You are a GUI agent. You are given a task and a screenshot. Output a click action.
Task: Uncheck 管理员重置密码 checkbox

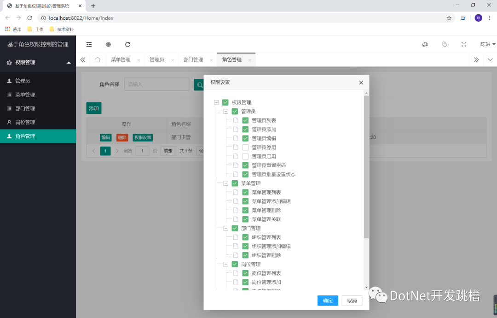pos(245,165)
